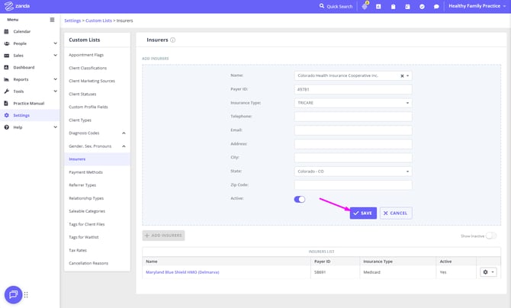Open the floating chat widget button
Screen dimensions: 511x308
coord(13,294)
